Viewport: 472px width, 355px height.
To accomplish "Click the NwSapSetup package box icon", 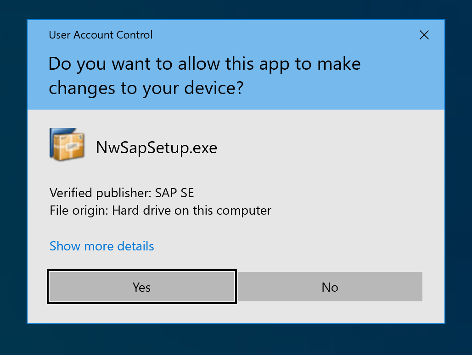I will click(x=67, y=144).
